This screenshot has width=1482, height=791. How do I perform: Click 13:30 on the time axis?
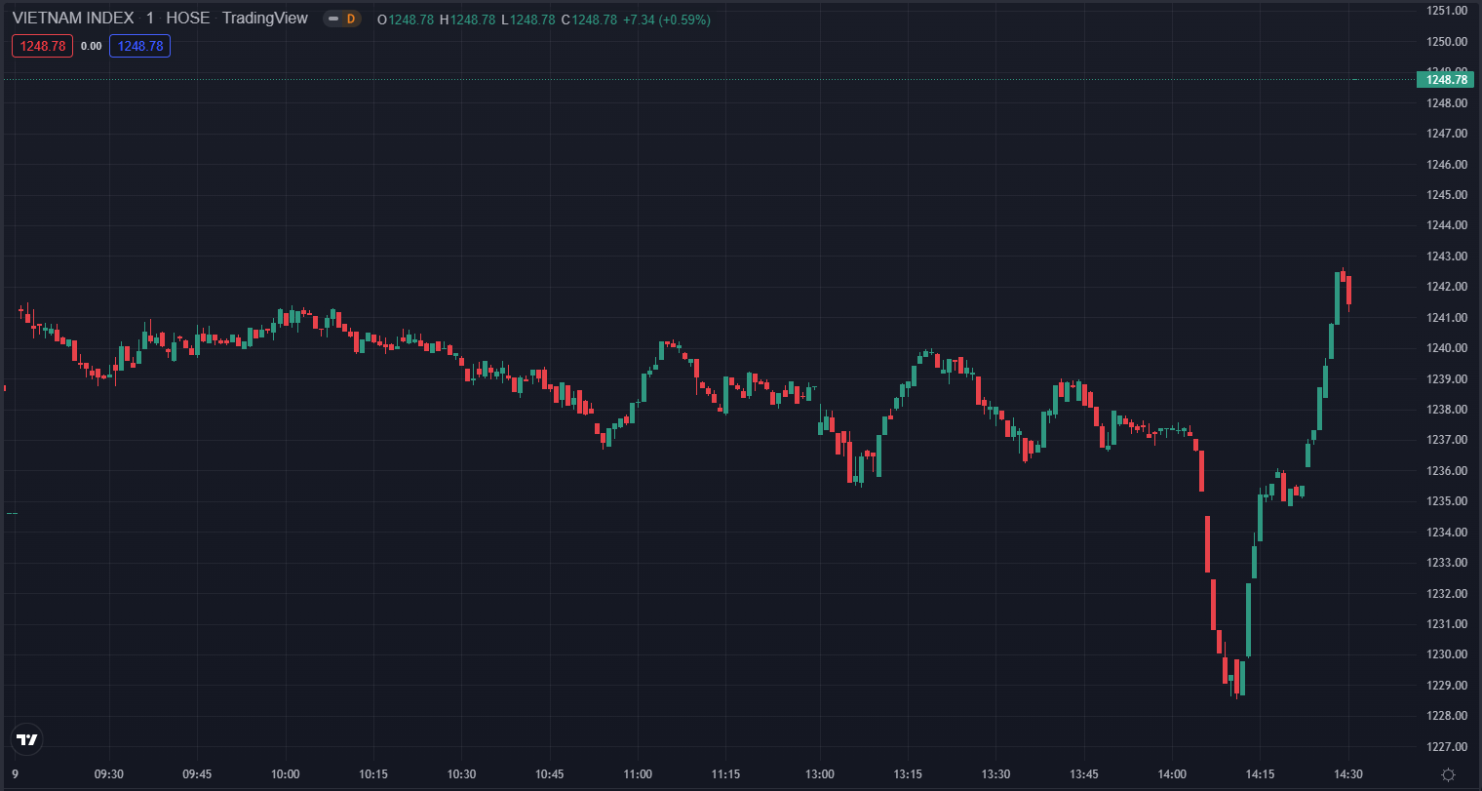tap(995, 774)
